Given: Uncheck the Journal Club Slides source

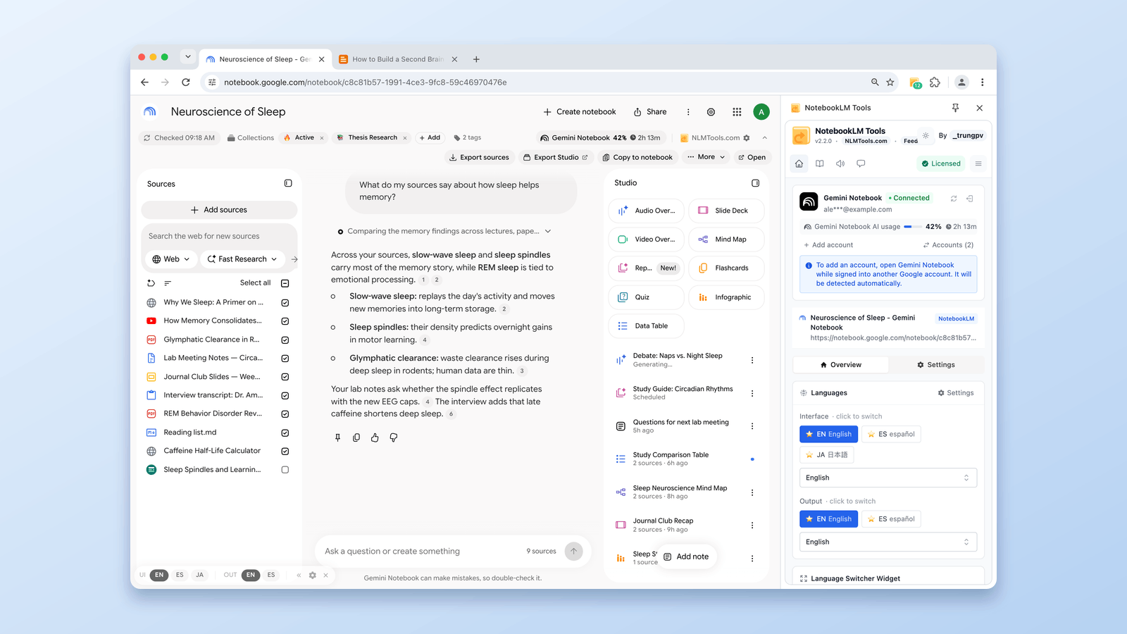Looking at the screenshot, I should [285, 378].
